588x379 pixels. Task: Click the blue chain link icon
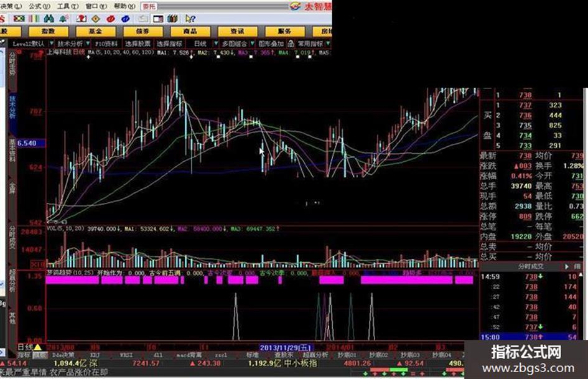(x=126, y=19)
